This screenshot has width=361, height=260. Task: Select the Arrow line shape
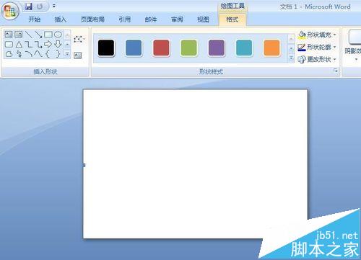38,35
